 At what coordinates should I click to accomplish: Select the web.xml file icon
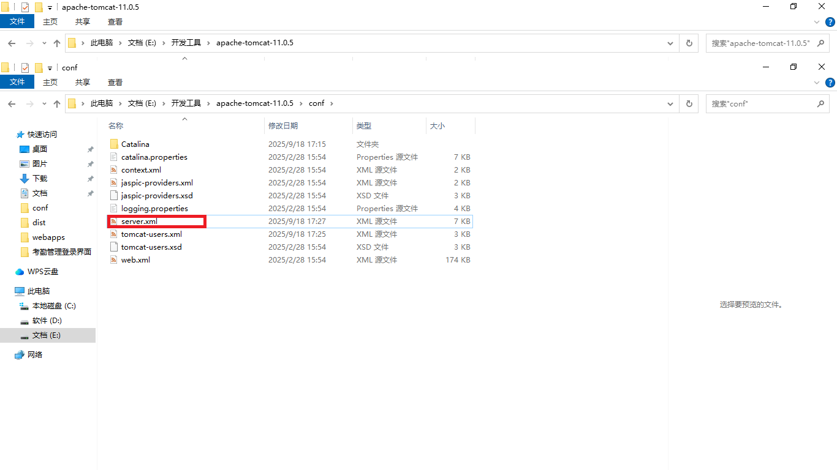pyautogui.click(x=114, y=260)
